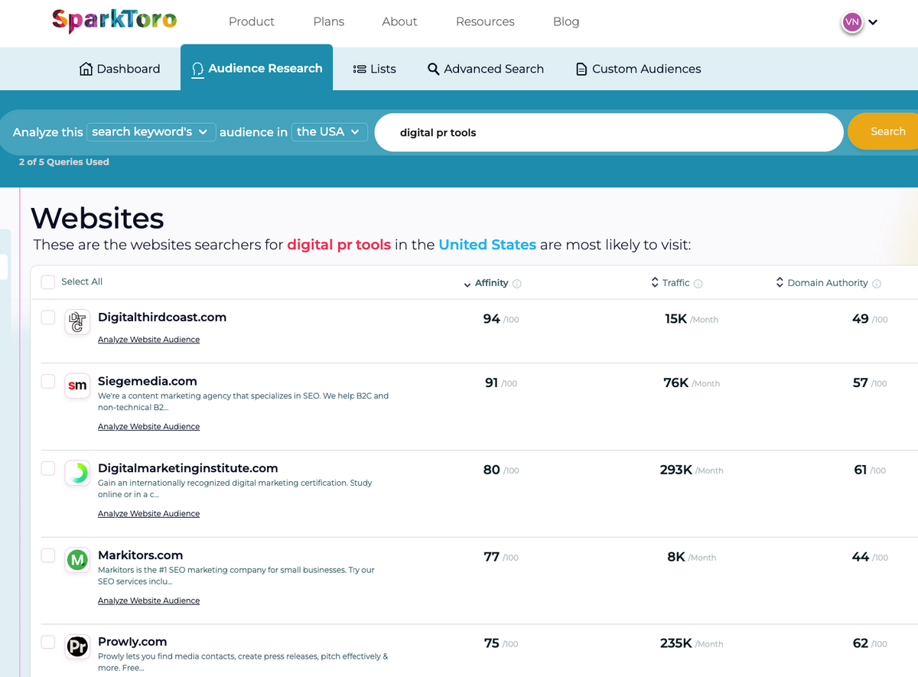Click Prowly.com's affinity score 75
The height and width of the screenshot is (677, 918).
coord(492,643)
